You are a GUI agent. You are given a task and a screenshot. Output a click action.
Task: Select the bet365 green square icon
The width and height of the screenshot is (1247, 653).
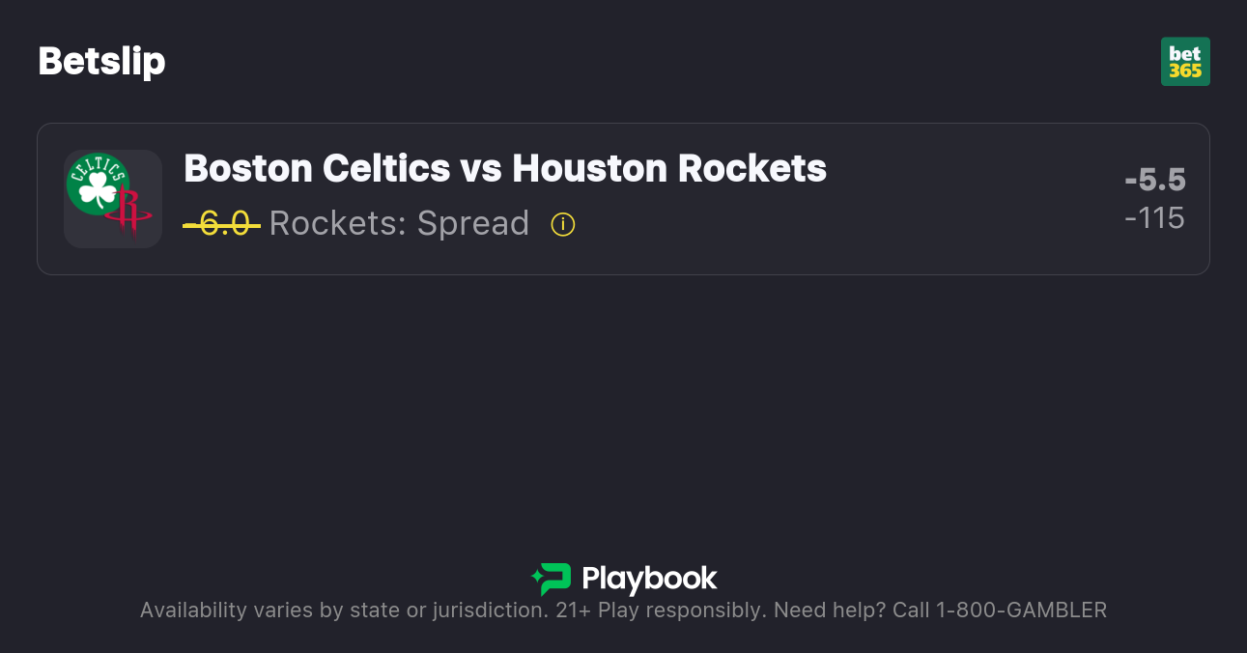pos(1185,61)
